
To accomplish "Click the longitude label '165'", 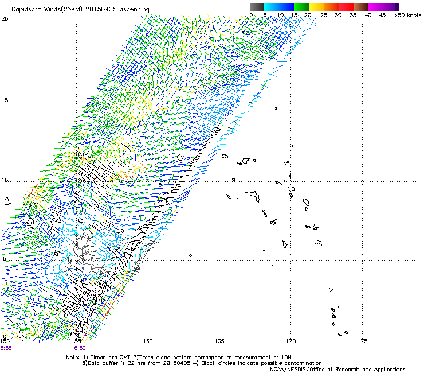I will tap(219, 341).
